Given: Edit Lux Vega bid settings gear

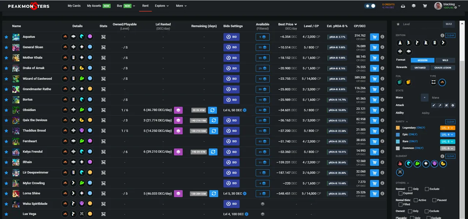Looking at the screenshot, I should pyautogui.click(x=246, y=214).
